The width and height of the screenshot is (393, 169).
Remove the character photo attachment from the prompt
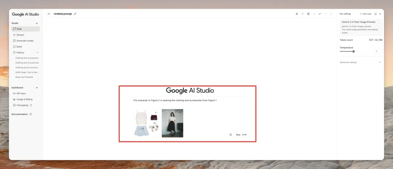(179, 113)
